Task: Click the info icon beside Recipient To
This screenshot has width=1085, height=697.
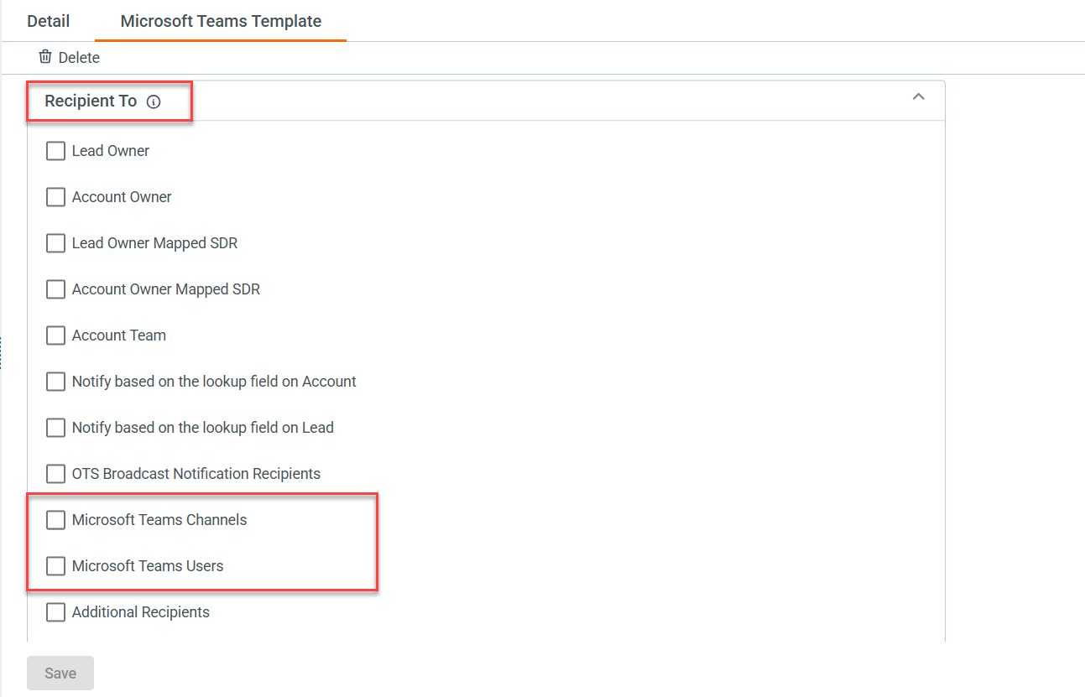Action: click(154, 101)
